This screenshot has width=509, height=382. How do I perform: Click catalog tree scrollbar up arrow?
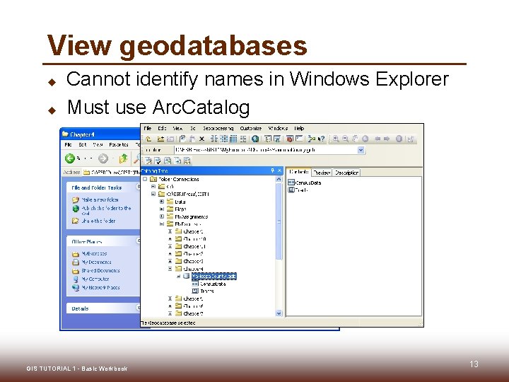pos(279,179)
